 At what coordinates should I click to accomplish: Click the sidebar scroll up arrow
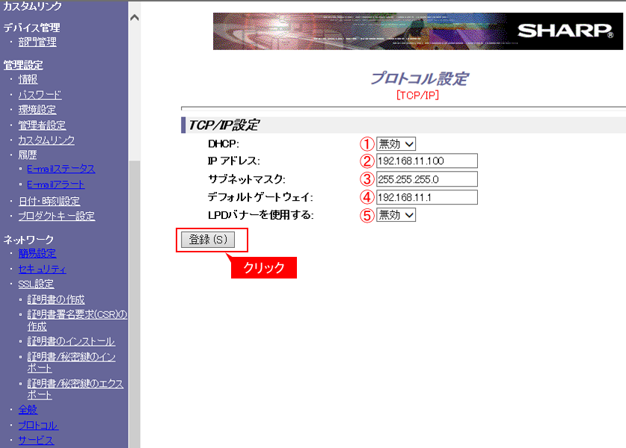pos(135,17)
